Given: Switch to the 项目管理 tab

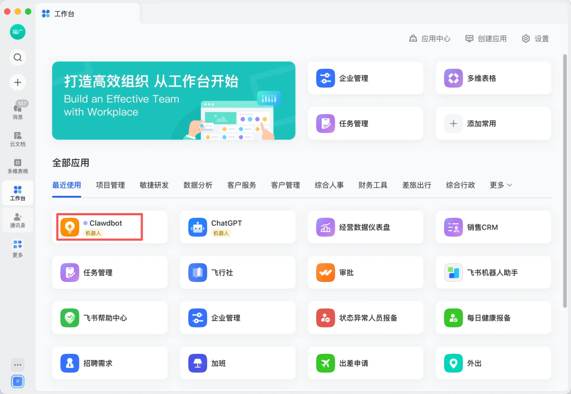Looking at the screenshot, I should (110, 185).
